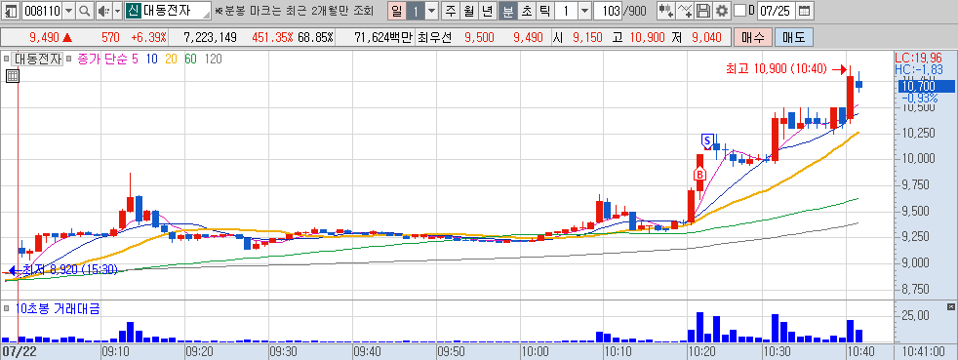
Task: Switch chart to 월 (monthly) period
Action: 468,11
